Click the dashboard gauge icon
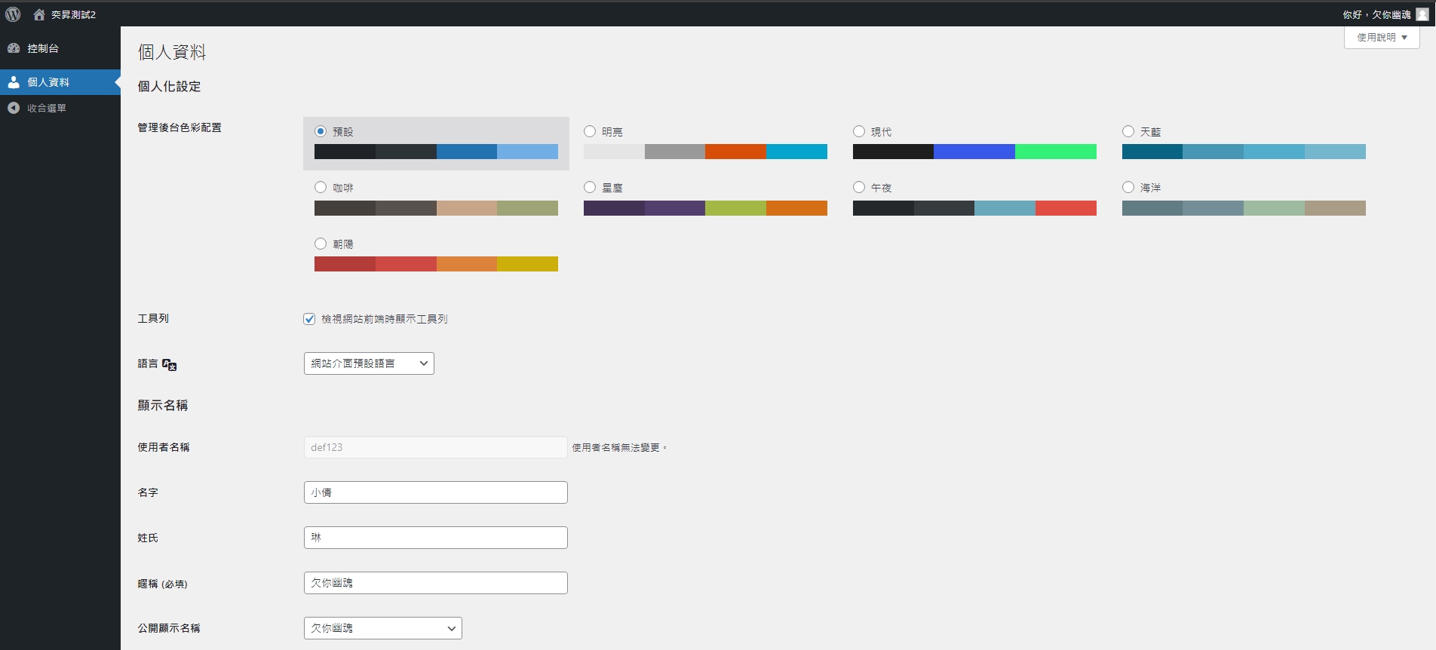 14,48
